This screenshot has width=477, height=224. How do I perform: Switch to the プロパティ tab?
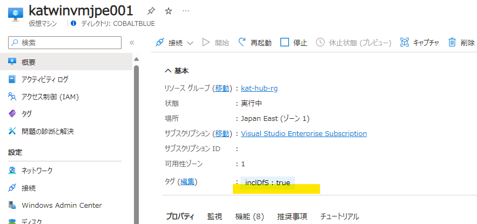180,216
